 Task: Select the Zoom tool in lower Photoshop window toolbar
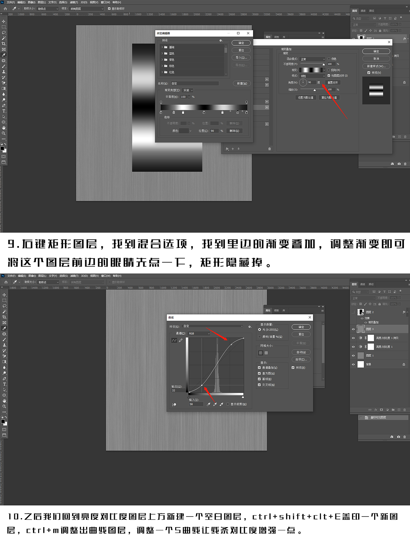[x=4, y=406]
